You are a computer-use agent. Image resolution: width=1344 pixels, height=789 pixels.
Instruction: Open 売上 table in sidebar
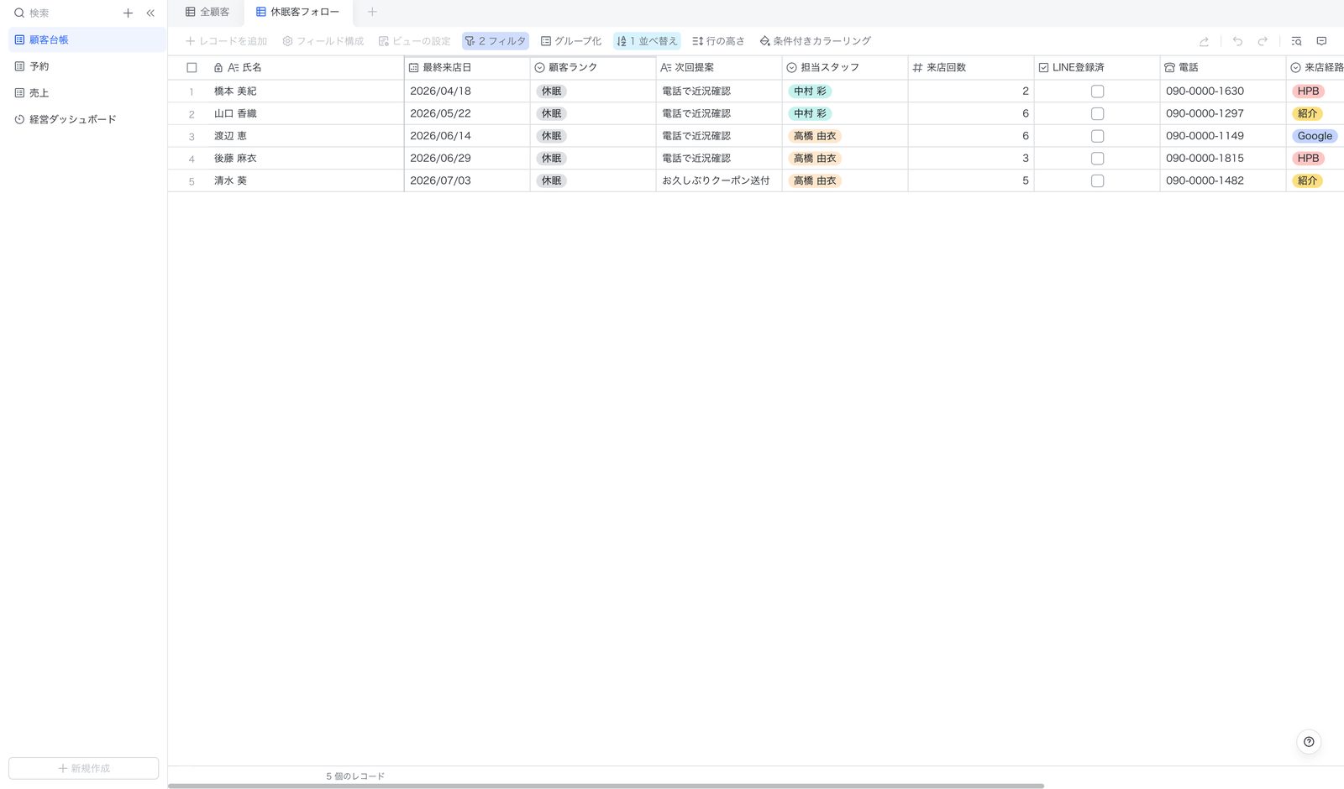(x=87, y=93)
